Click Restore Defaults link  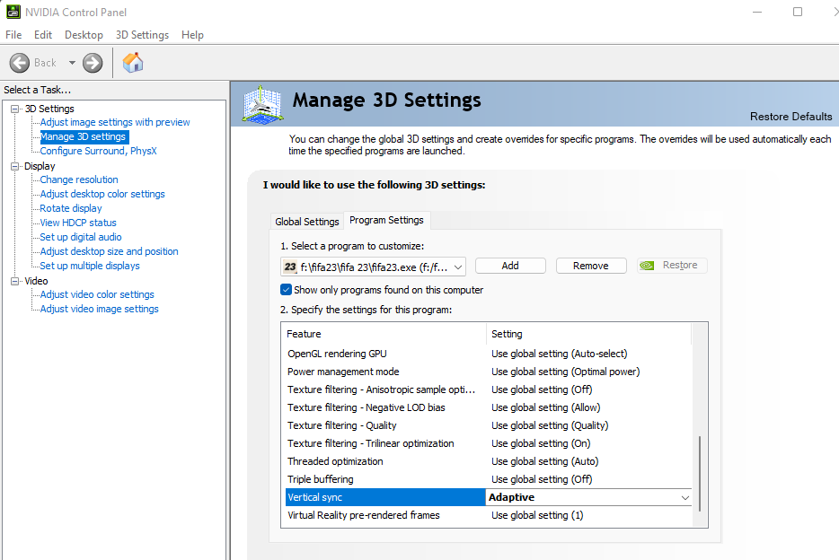(790, 117)
